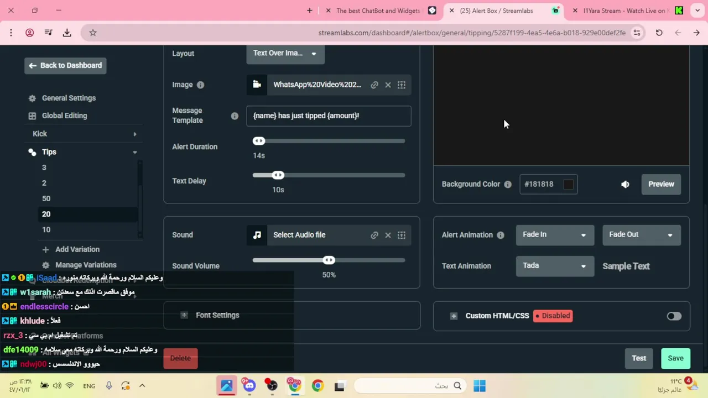The height and width of the screenshot is (398, 708).
Task: Click the info icon beside Image label
Action: [200, 85]
